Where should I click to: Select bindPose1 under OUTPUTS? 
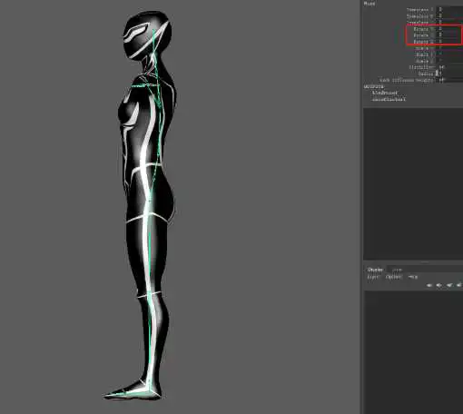coord(384,93)
